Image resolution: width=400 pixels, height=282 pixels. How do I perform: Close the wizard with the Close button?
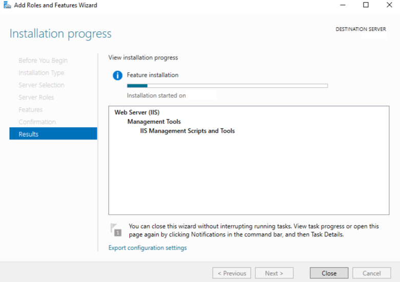(329, 273)
